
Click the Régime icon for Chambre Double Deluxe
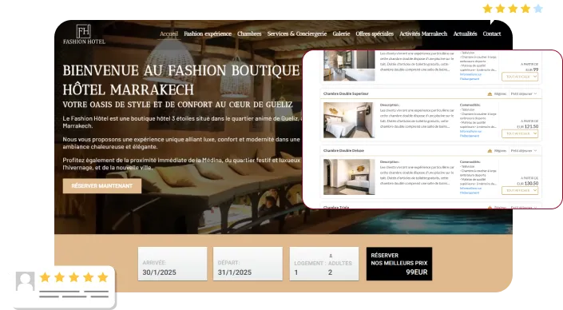[490, 150]
